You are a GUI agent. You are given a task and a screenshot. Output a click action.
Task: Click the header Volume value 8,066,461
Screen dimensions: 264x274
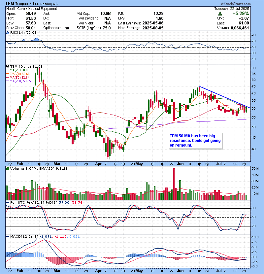tap(240, 28)
